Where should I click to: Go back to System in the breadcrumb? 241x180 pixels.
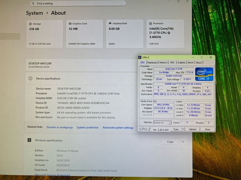coord(34,13)
